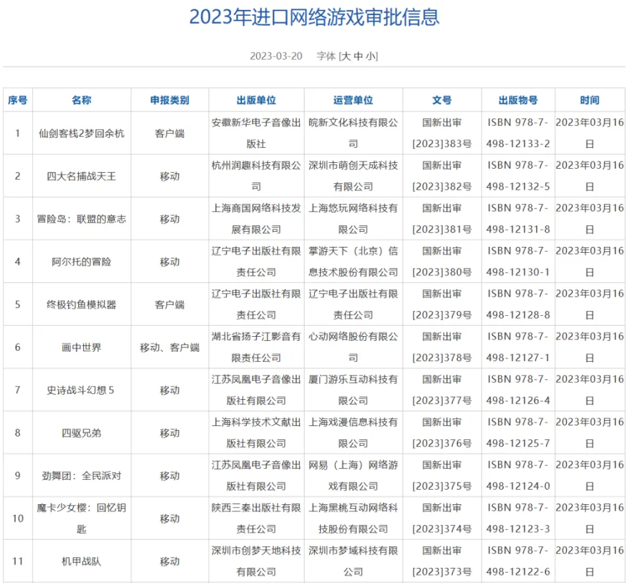Image resolution: width=630 pixels, height=583 pixels.
Task: Click the 序号 column header
Action: click(18, 100)
